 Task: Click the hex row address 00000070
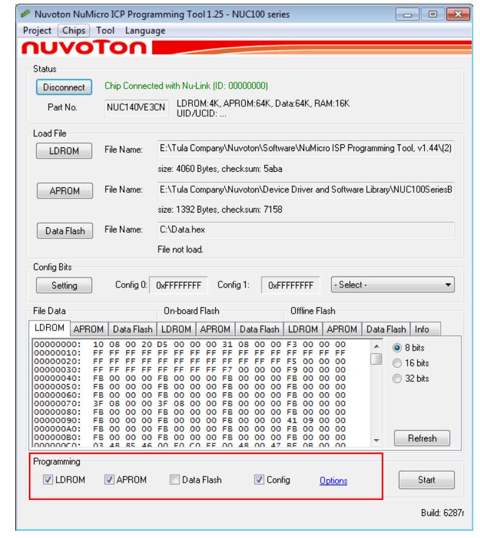click(57, 404)
